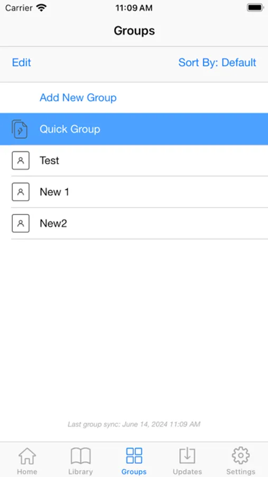The width and height of the screenshot is (268, 477).
Task: Tap the person icon beside Test
Action: (21, 160)
